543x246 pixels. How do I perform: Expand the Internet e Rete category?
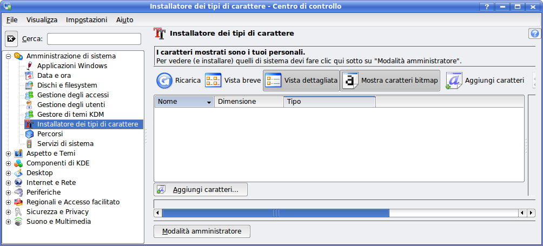tap(8, 183)
